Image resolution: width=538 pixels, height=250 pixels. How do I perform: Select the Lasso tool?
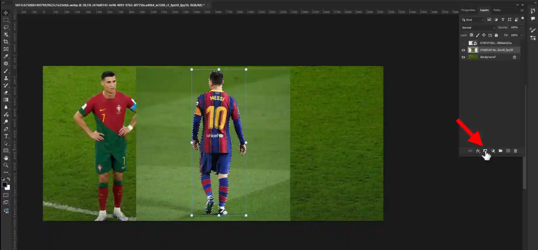click(6, 27)
